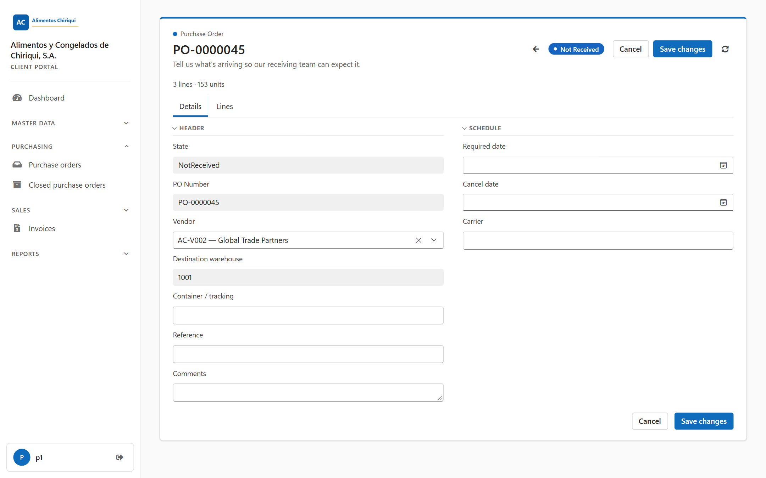This screenshot has height=478, width=766.
Task: Click the read-only PO Number field
Action: (308, 202)
